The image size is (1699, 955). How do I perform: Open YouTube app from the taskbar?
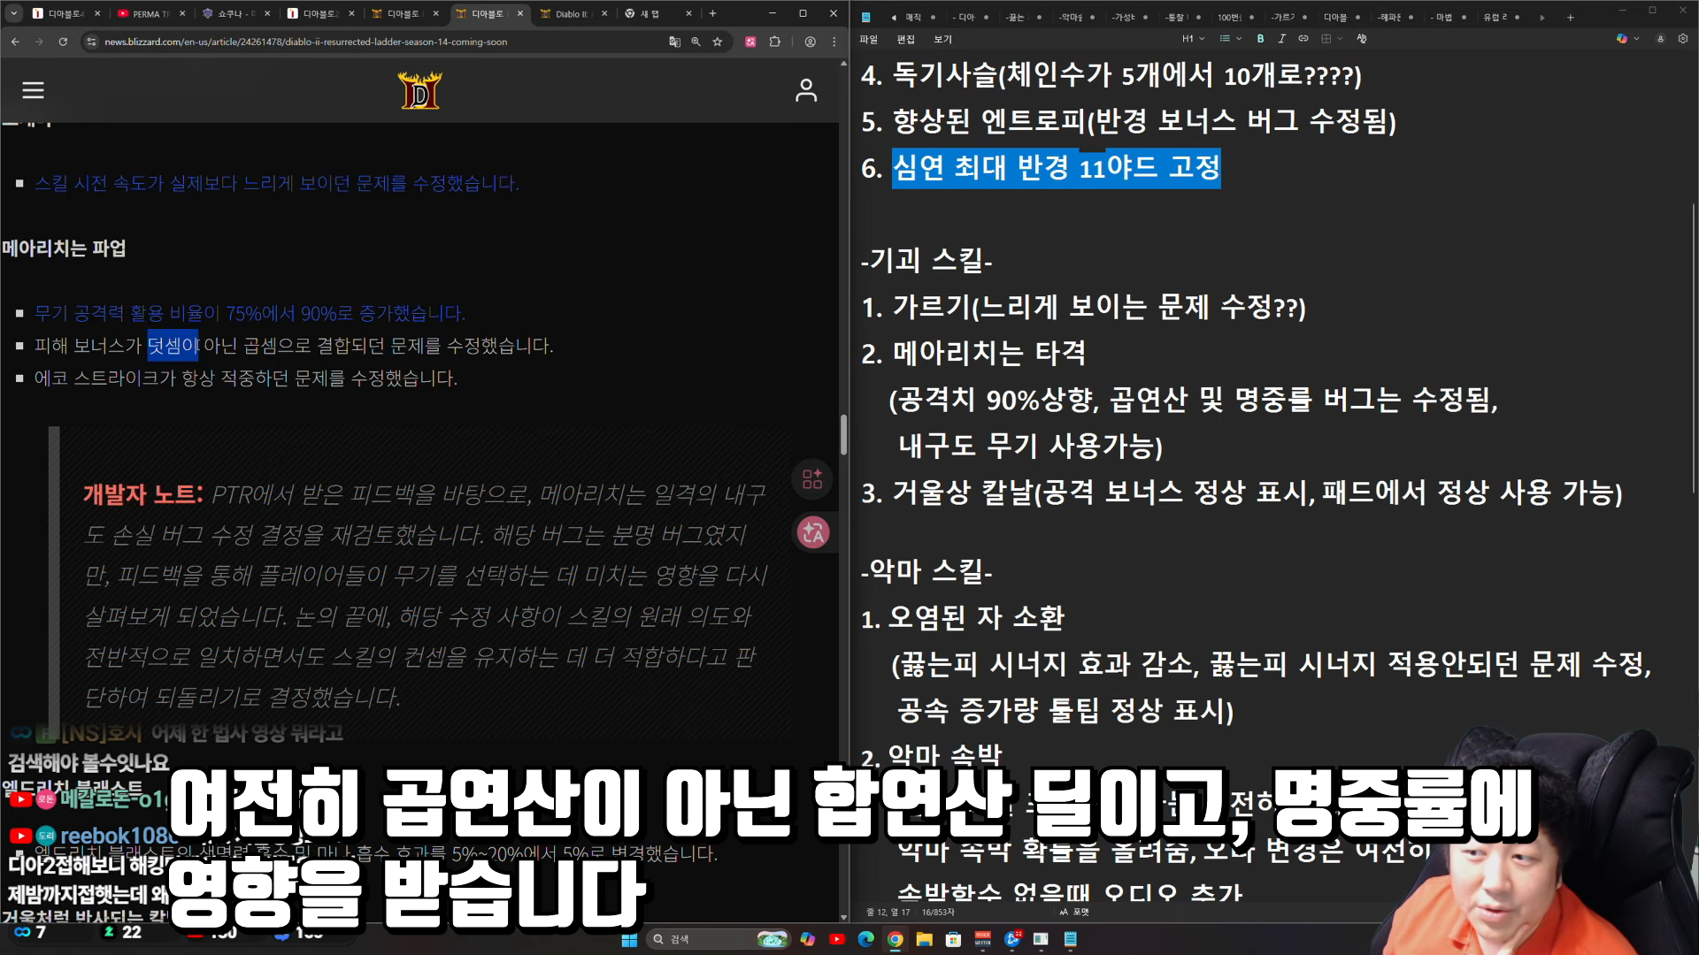tap(836, 939)
